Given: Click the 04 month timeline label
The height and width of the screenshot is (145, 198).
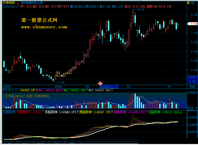Looking at the screenshot, I should (x=170, y=87).
